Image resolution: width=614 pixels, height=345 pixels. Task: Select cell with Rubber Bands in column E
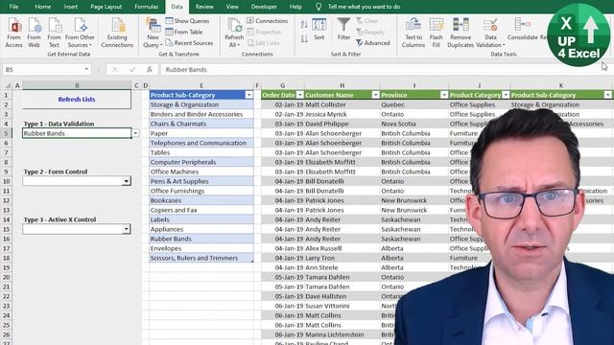click(201, 239)
